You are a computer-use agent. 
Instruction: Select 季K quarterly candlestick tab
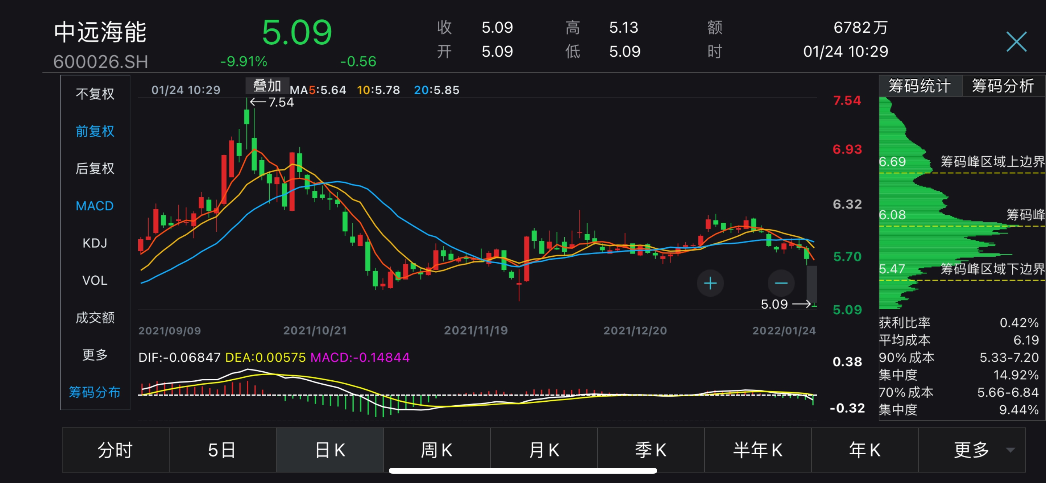(x=651, y=450)
